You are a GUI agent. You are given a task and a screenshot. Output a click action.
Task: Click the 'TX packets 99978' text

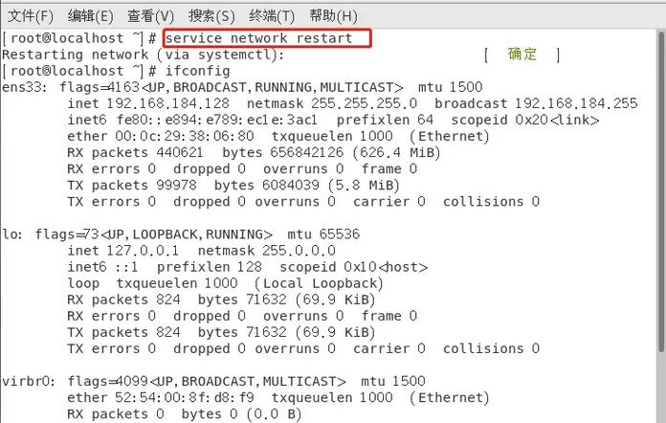click(132, 185)
